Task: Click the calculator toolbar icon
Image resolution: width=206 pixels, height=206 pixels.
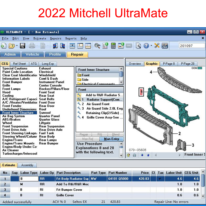Action: pyautogui.click(x=113, y=46)
